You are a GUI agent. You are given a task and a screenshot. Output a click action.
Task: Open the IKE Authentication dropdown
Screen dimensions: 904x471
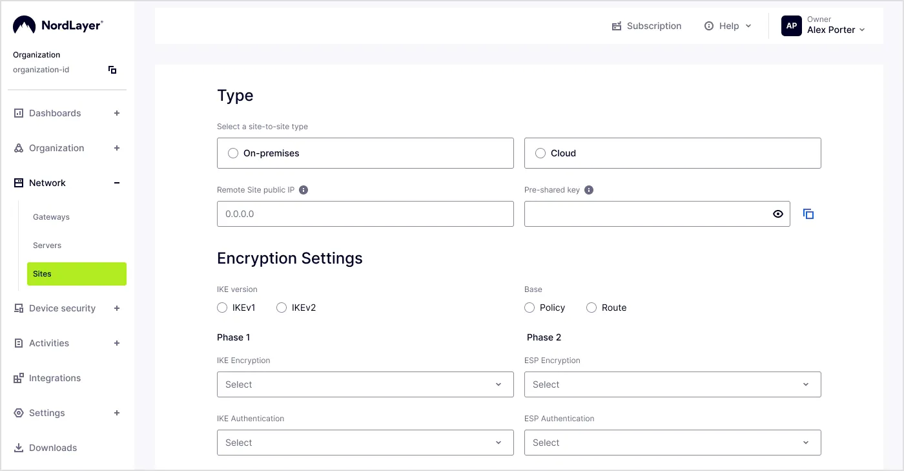click(365, 443)
